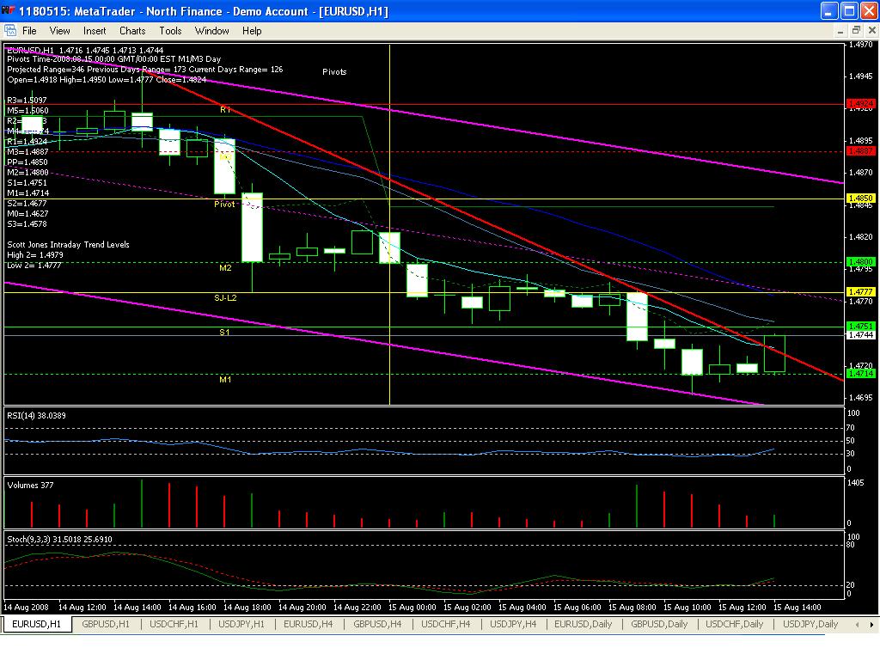This screenshot has width=880, height=660.
Task: Expand the Tools menu
Action: pos(170,31)
